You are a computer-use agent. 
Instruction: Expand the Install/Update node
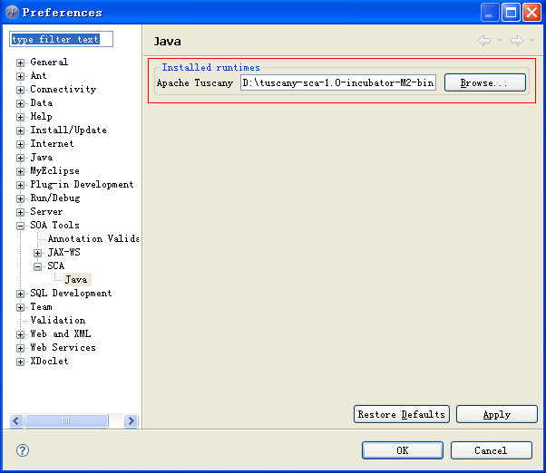pyautogui.click(x=20, y=130)
